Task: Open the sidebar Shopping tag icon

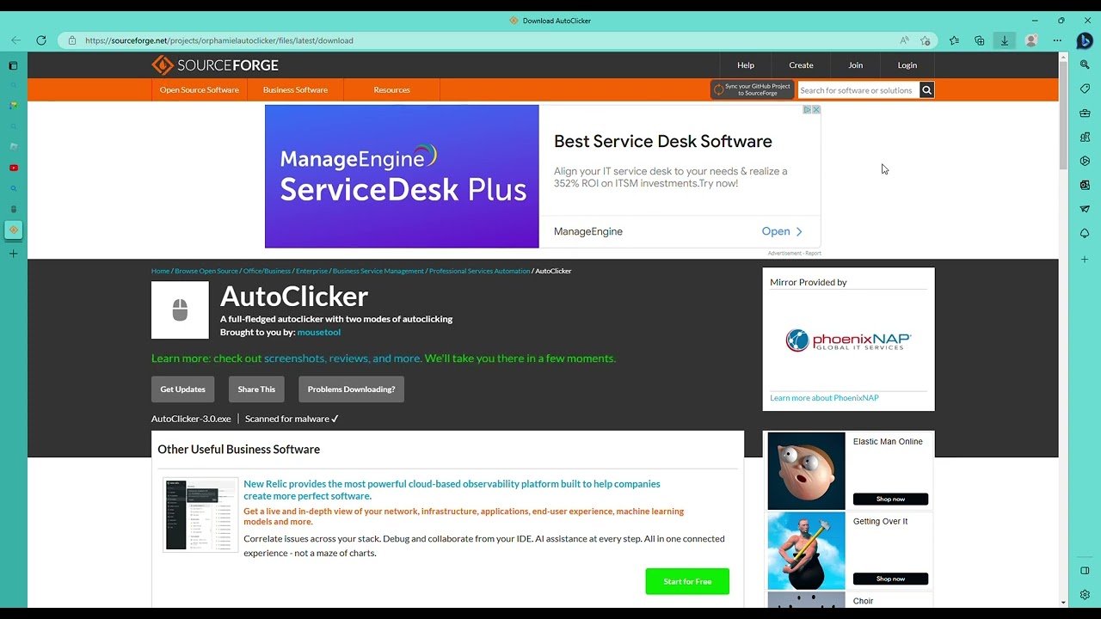Action: tap(1085, 89)
